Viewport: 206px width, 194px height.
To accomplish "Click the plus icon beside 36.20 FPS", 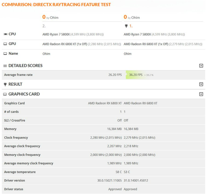I will tap(126, 74).
